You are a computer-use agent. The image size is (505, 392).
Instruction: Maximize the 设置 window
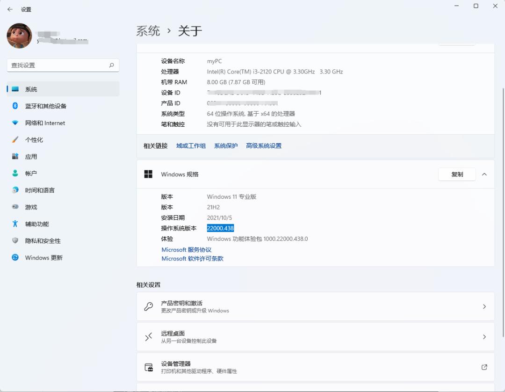click(x=476, y=6)
